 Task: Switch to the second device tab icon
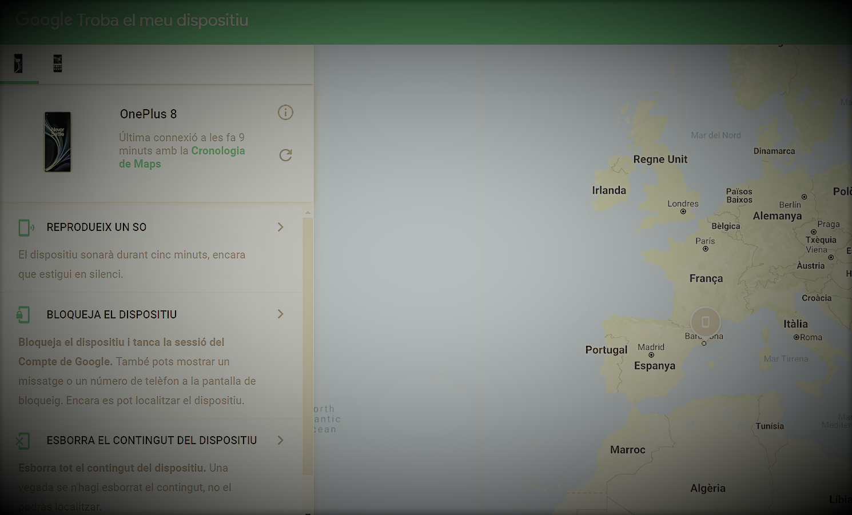pyautogui.click(x=58, y=63)
